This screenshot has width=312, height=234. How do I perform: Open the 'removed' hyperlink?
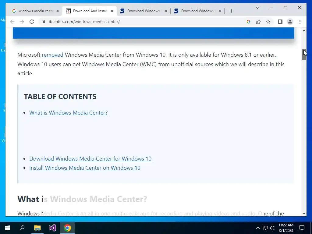point(52,55)
